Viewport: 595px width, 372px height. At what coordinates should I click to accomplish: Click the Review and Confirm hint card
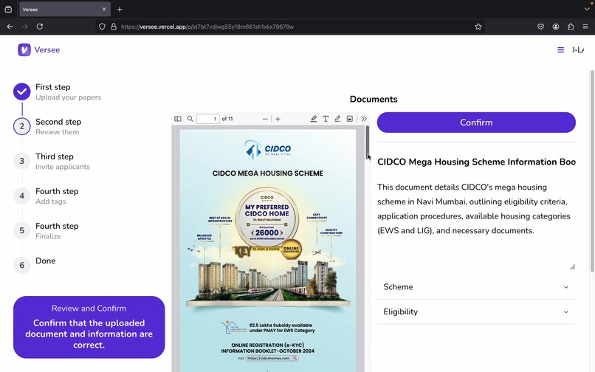coord(89,327)
